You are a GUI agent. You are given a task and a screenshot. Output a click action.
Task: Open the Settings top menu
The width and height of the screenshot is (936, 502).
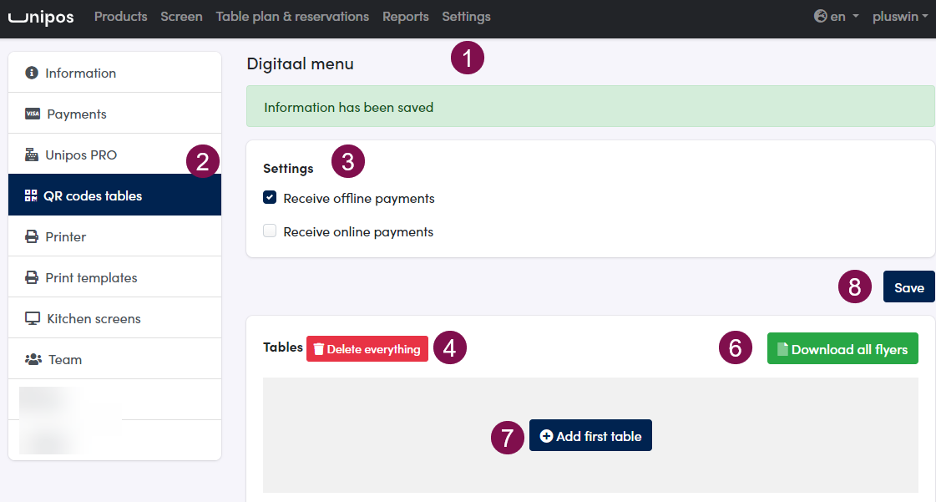click(x=466, y=17)
